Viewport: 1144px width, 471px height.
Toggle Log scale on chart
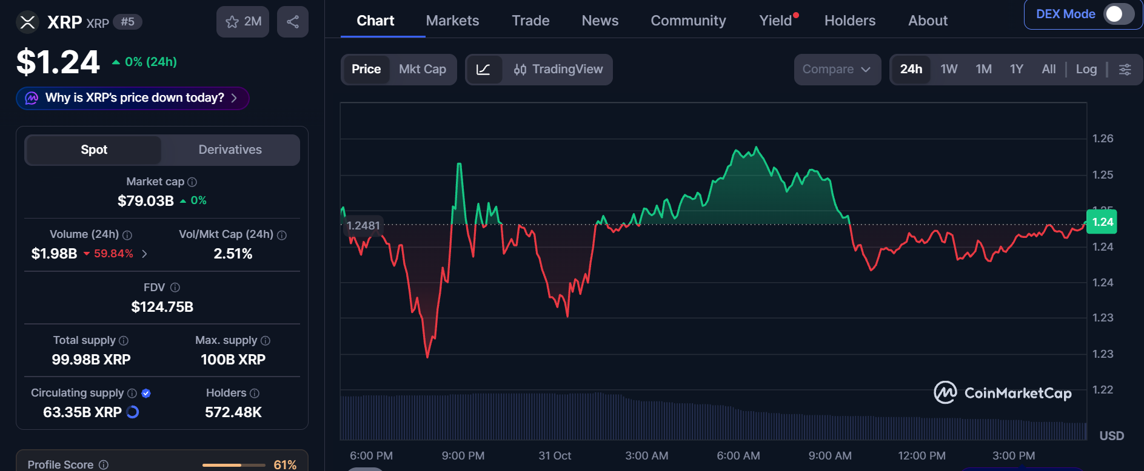1086,70
